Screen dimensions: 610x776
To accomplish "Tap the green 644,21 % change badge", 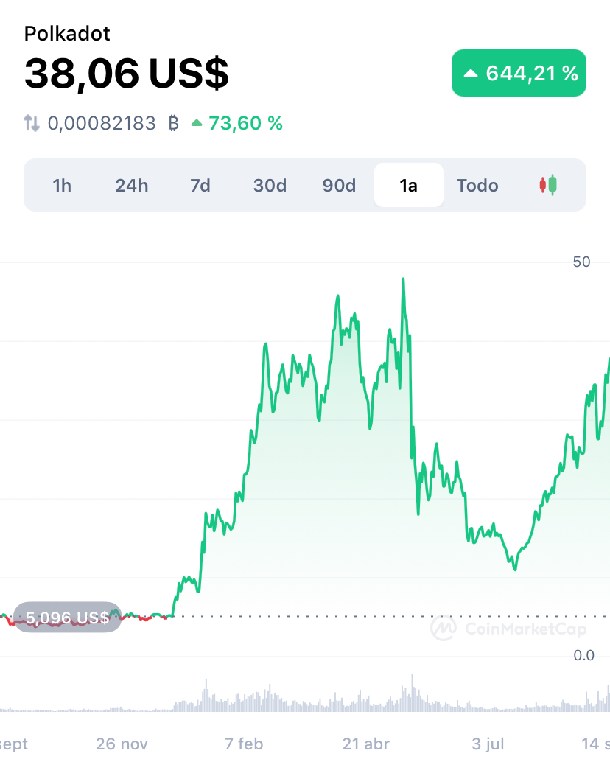I will (x=519, y=73).
